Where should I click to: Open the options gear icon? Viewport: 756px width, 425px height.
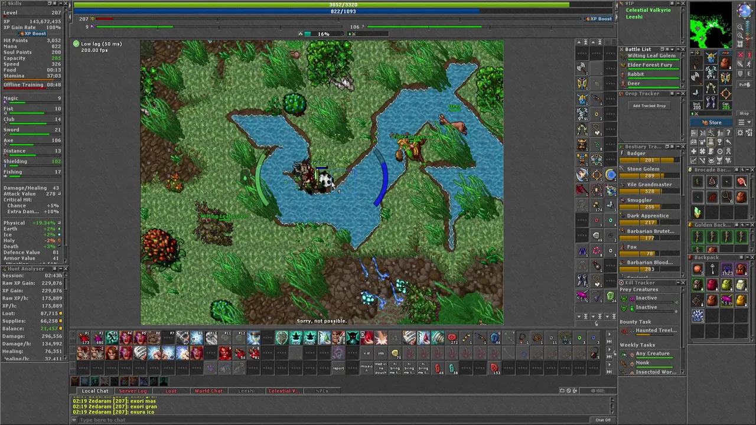pyautogui.click(x=740, y=132)
